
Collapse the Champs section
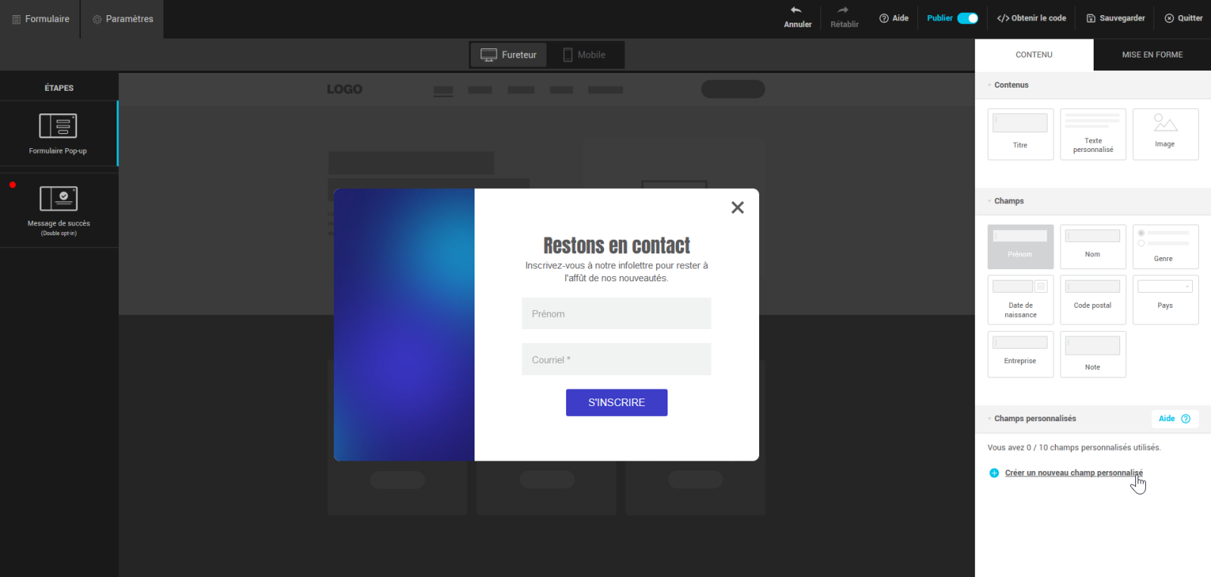point(989,201)
